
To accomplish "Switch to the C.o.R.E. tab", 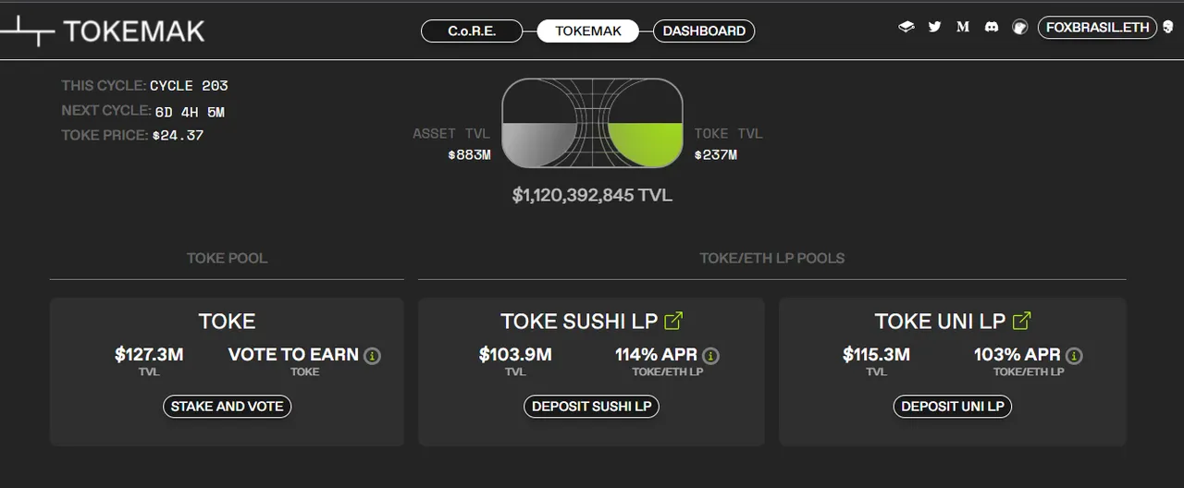I will point(472,30).
